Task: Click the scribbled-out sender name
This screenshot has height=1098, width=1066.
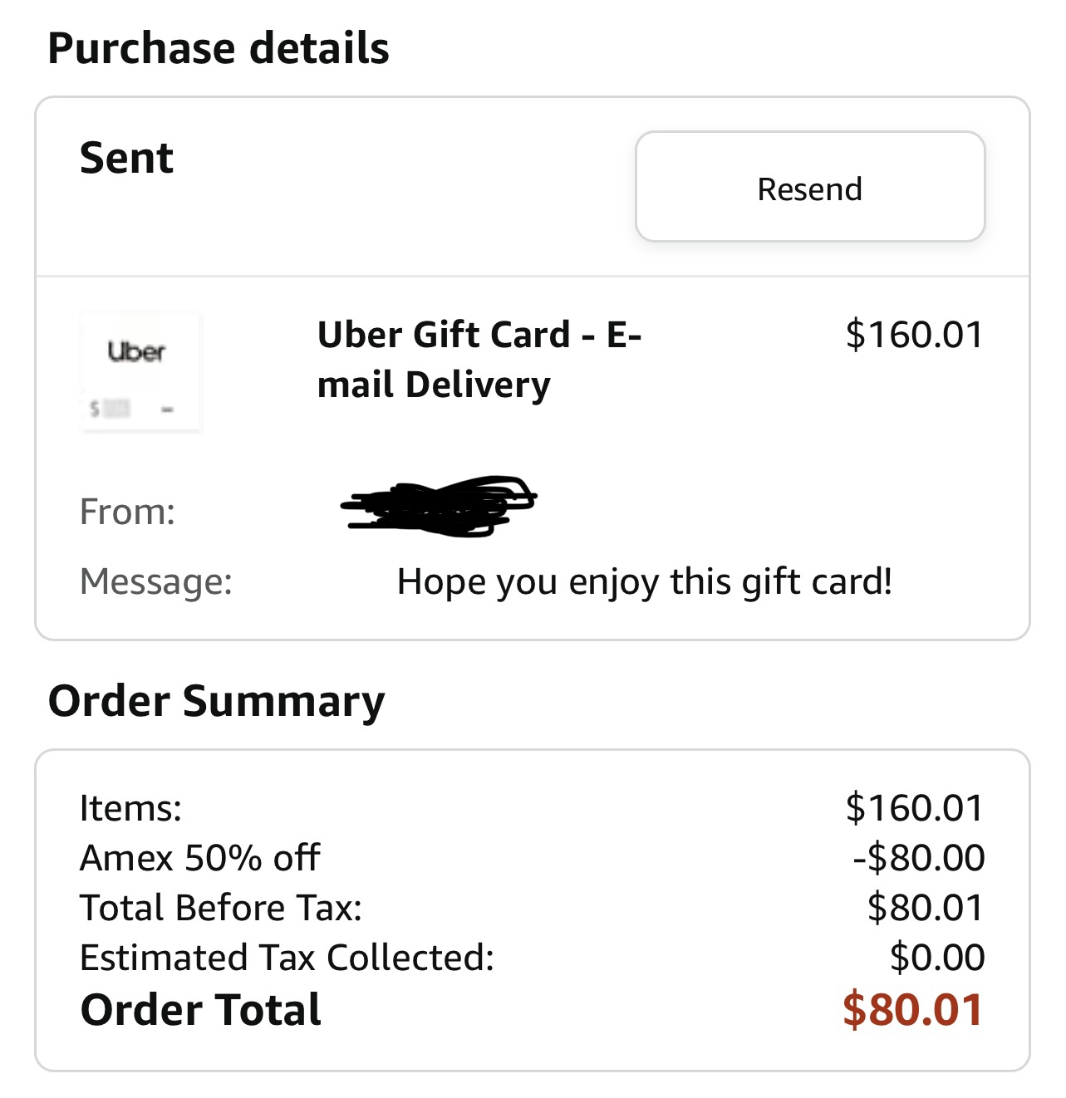Action: point(438,504)
